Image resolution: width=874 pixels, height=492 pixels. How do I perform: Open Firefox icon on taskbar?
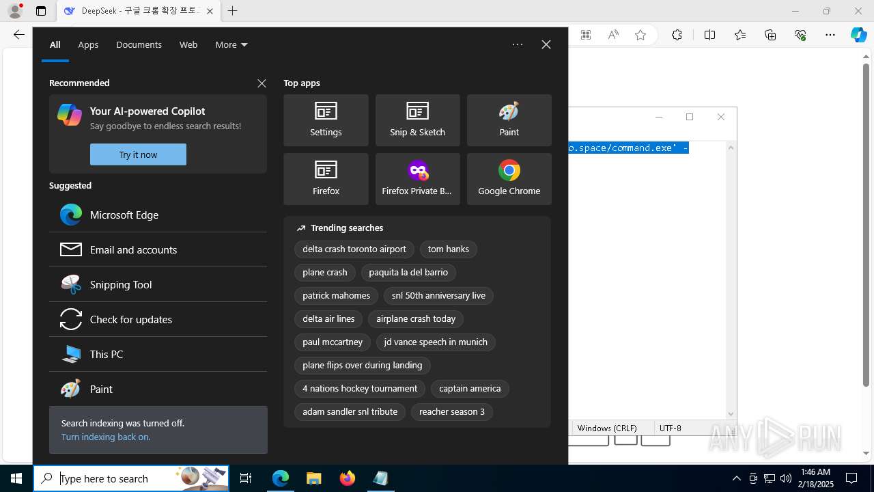point(348,478)
